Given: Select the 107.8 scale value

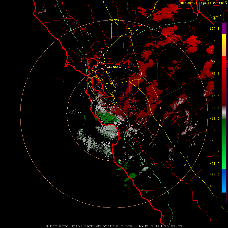Looking at the screenshot, I should click(215, 28).
